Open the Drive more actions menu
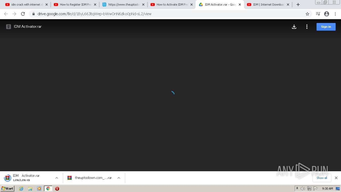 307,27
